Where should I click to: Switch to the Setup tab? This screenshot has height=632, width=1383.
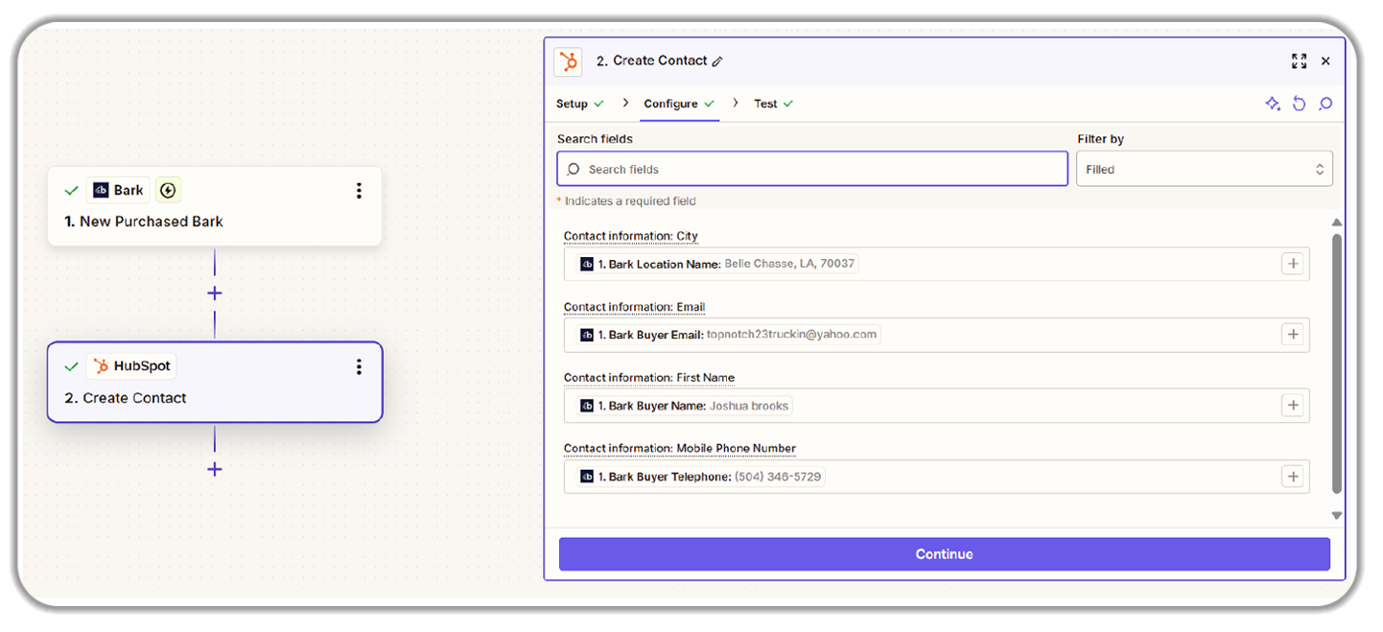[579, 104]
